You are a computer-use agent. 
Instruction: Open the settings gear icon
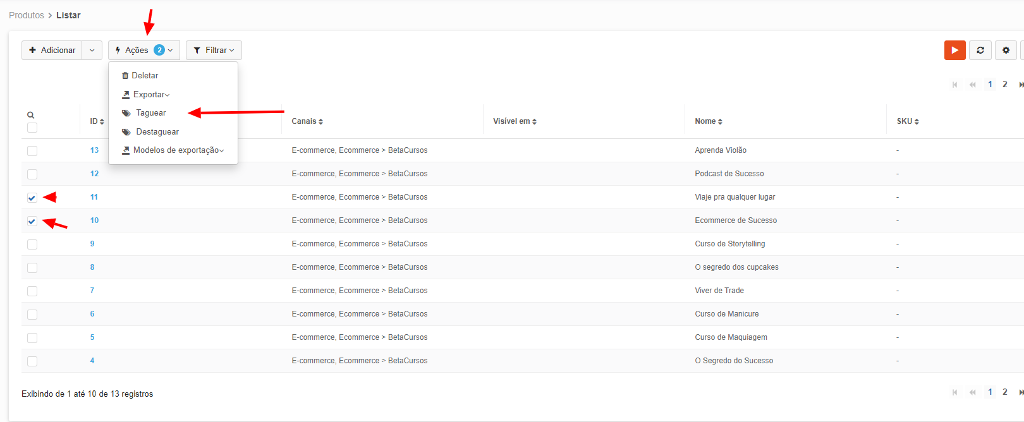[1006, 50]
